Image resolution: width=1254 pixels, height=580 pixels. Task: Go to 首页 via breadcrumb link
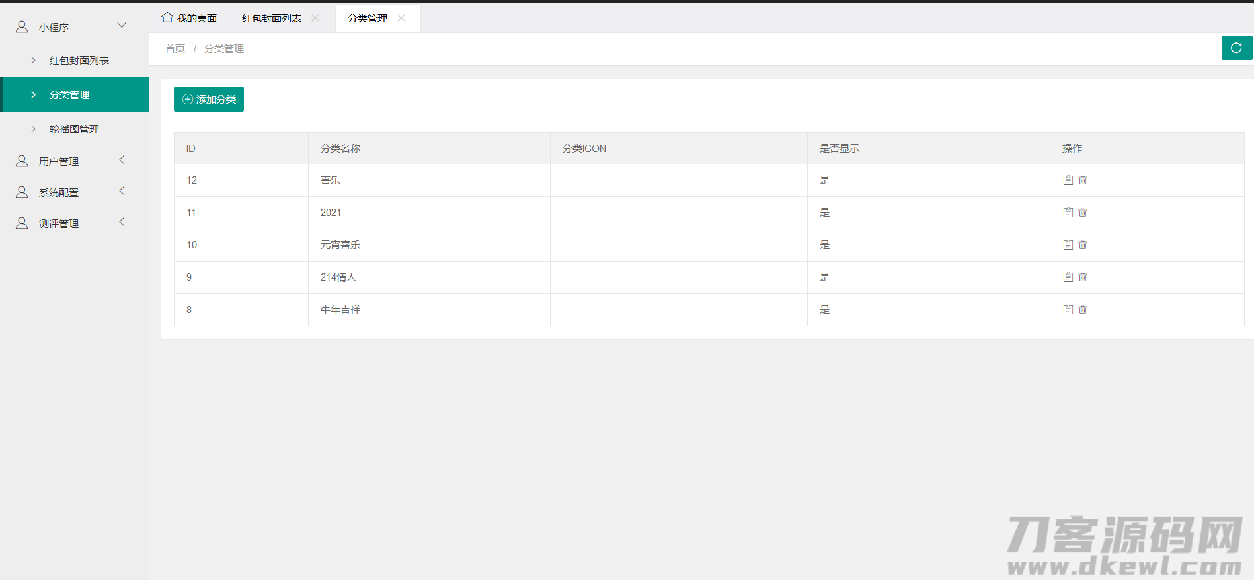click(175, 48)
